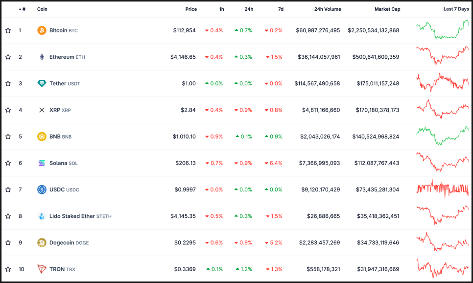Click Ethereum's price $4,146.65
473x283 pixels.
[183, 57]
